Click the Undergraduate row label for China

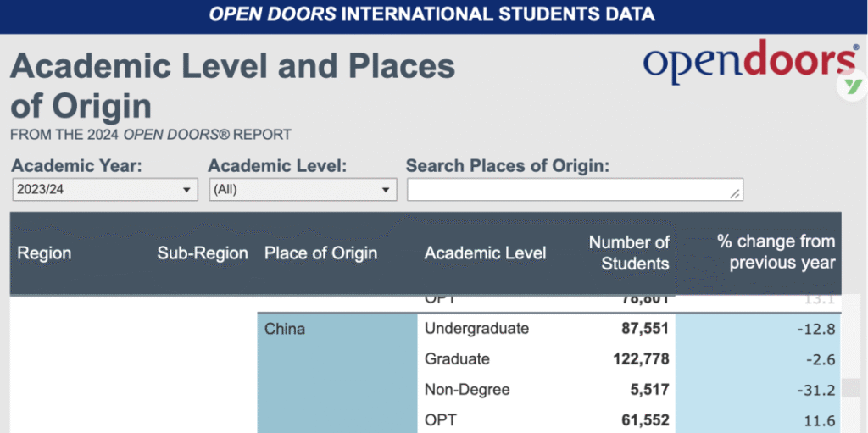[476, 329]
